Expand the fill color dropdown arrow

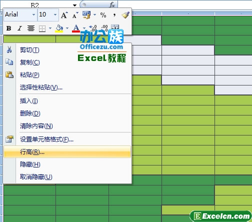point(67,28)
